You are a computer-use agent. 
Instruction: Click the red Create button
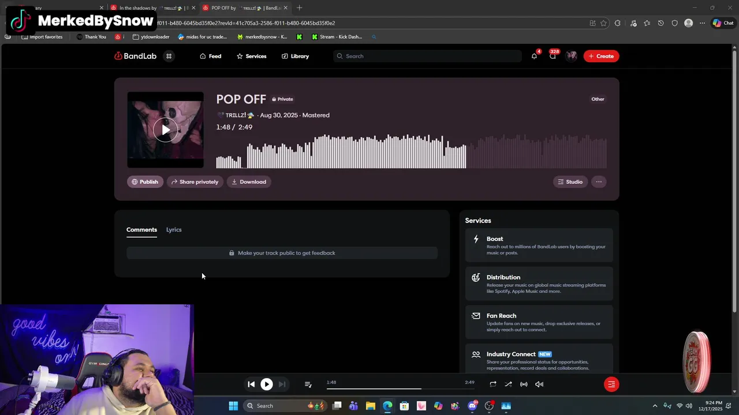coord(601,56)
